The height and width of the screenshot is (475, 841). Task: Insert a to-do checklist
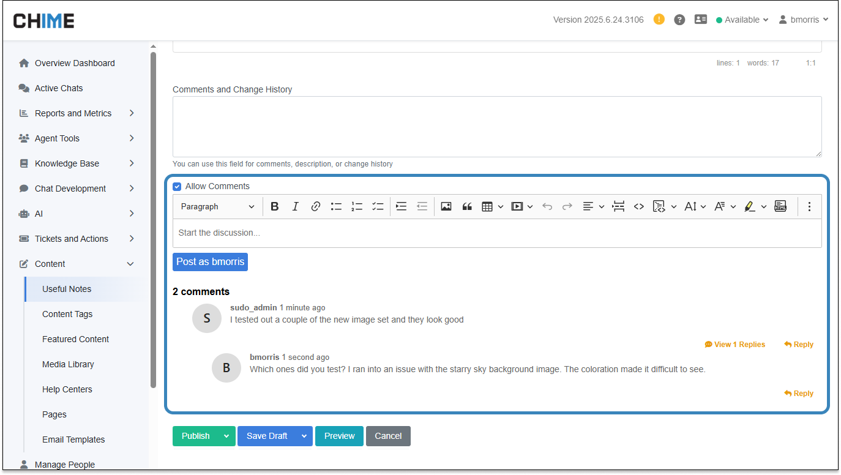[x=378, y=207]
